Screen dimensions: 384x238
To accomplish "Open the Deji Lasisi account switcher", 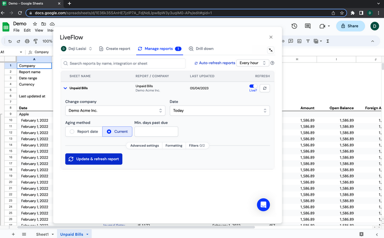I will (x=76, y=49).
